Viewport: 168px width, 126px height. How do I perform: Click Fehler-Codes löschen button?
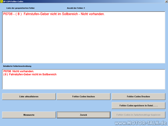click(84, 96)
